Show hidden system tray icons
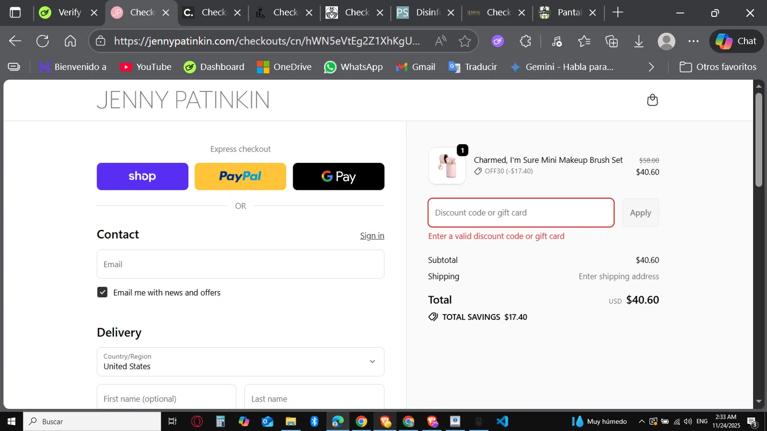 coord(641,421)
